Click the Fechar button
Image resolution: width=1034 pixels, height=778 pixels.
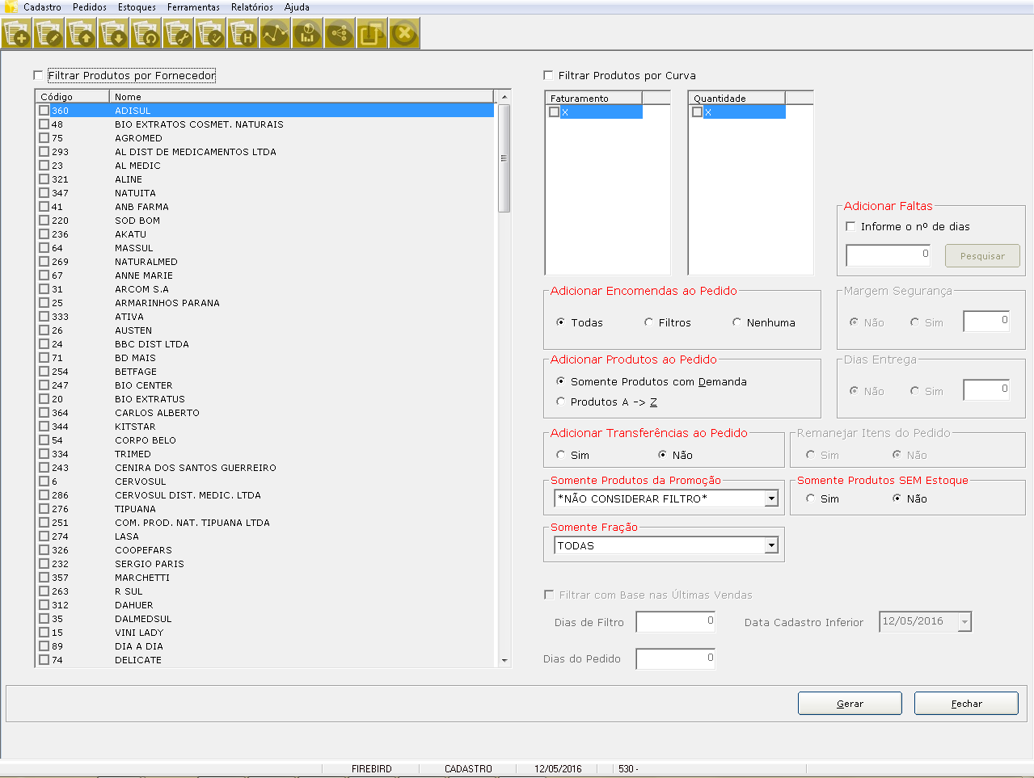(966, 704)
